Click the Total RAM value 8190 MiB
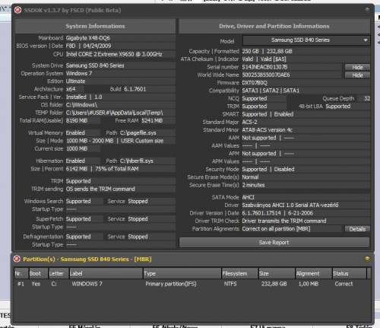380x328 pixels. coord(77,120)
